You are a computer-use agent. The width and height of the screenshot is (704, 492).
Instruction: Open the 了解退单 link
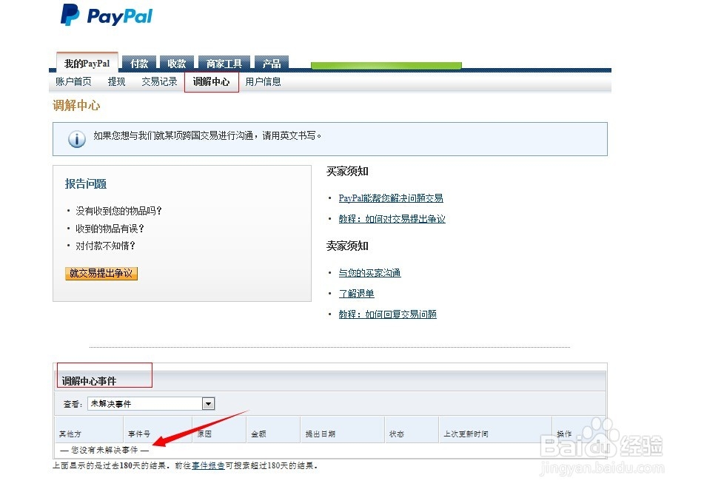357,293
